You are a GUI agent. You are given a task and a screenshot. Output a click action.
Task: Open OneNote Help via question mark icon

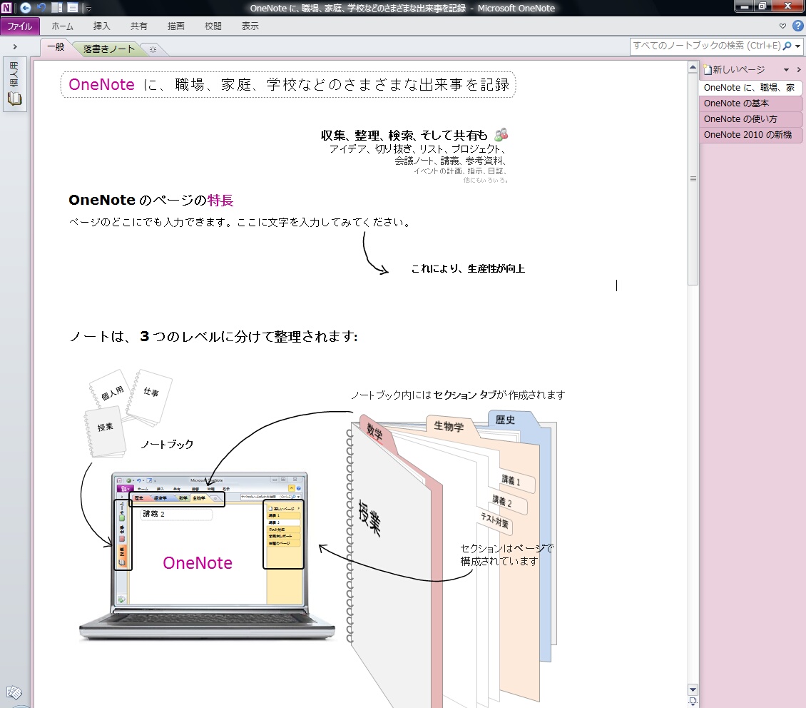point(797,26)
